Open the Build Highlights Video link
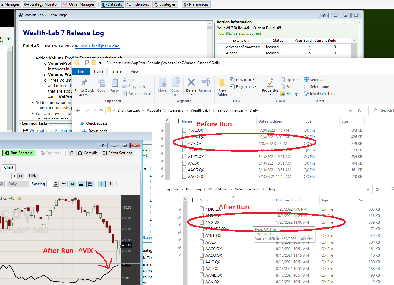394x285 pixels. coord(97,46)
